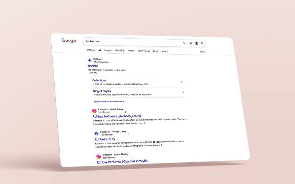Open the Rohbas main result link
The height and width of the screenshot is (184, 295).
click(x=93, y=66)
